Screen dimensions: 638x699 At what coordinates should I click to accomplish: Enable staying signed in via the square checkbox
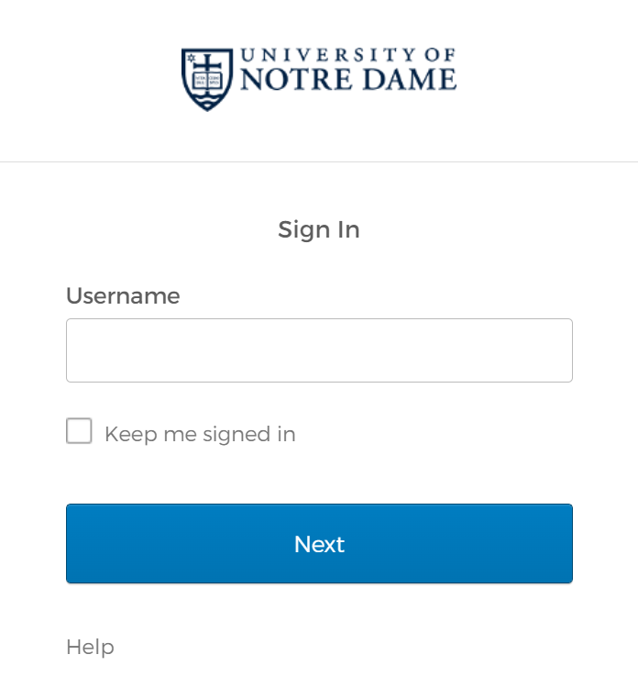(x=79, y=431)
